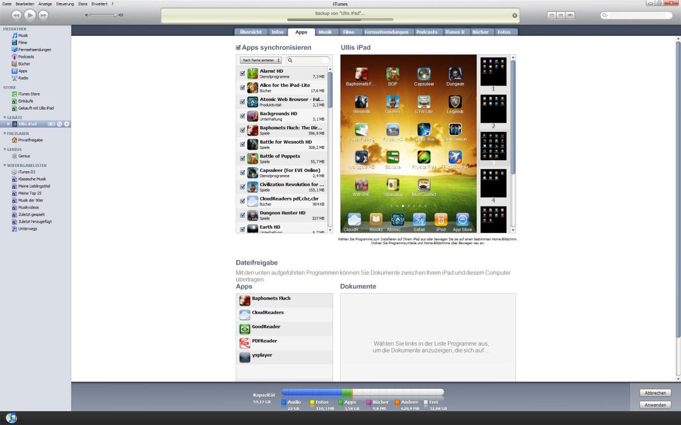
Task: Toggle the Apps synchronisieren checkbox
Action: coord(238,47)
